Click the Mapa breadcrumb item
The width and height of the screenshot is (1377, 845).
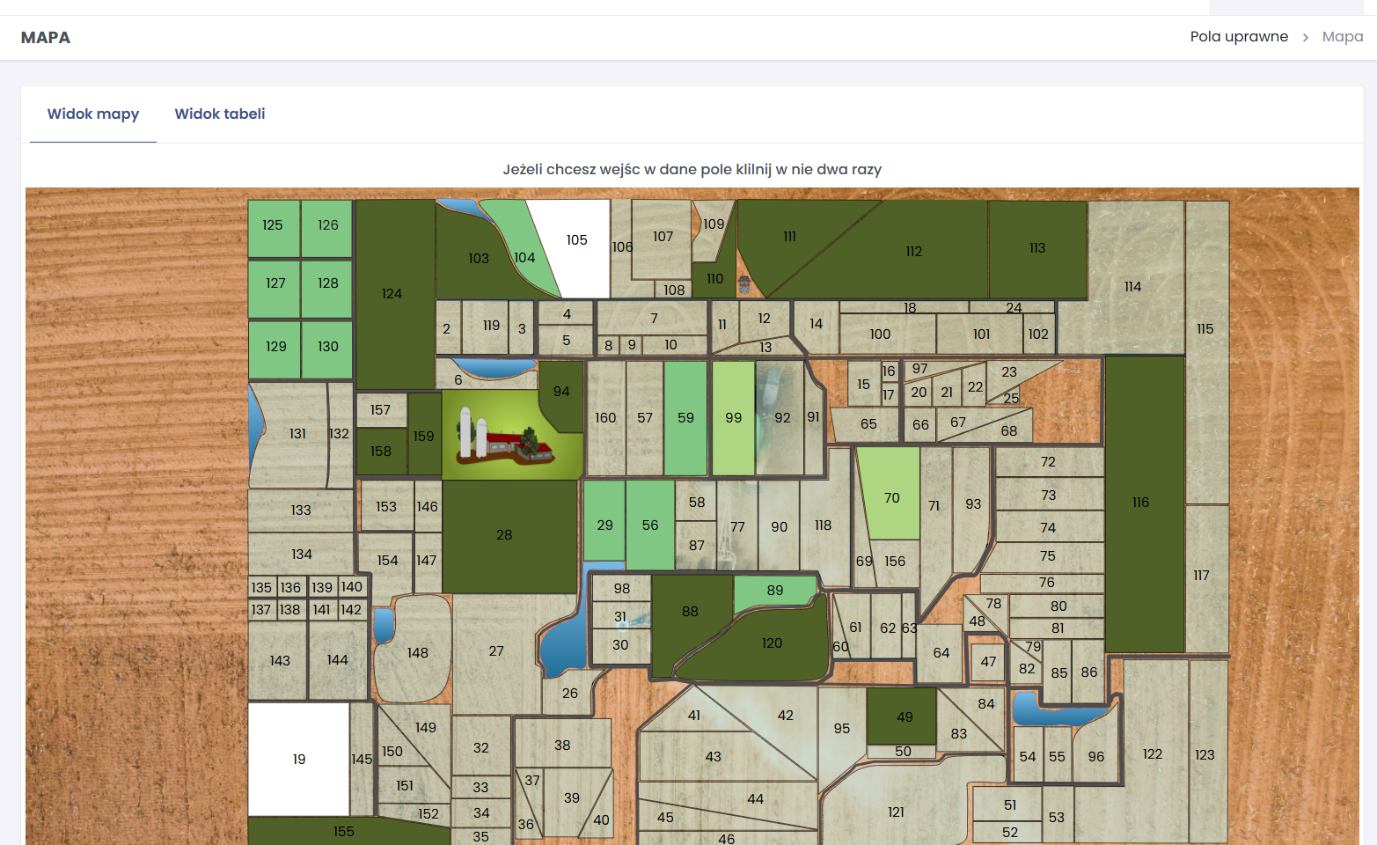tap(1342, 37)
